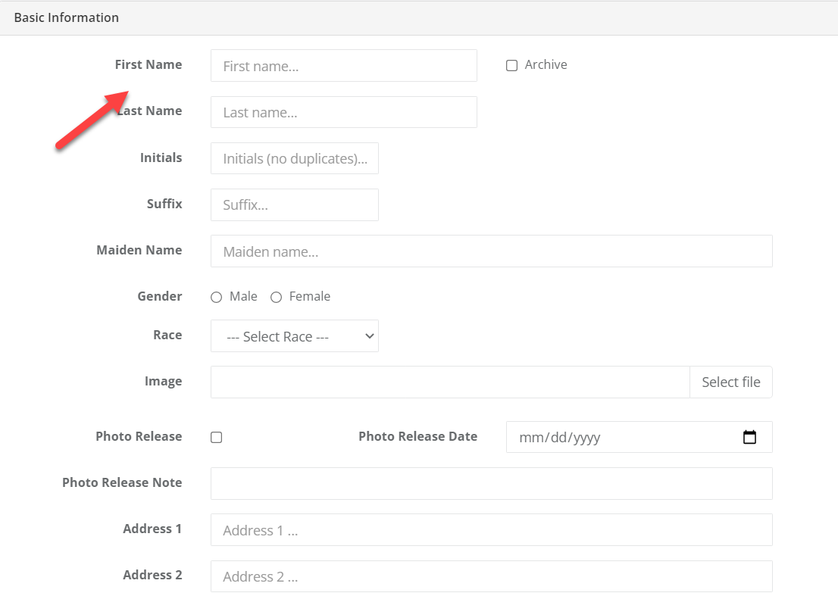Click the Image file path field
This screenshot has height=596, width=838.
point(450,382)
